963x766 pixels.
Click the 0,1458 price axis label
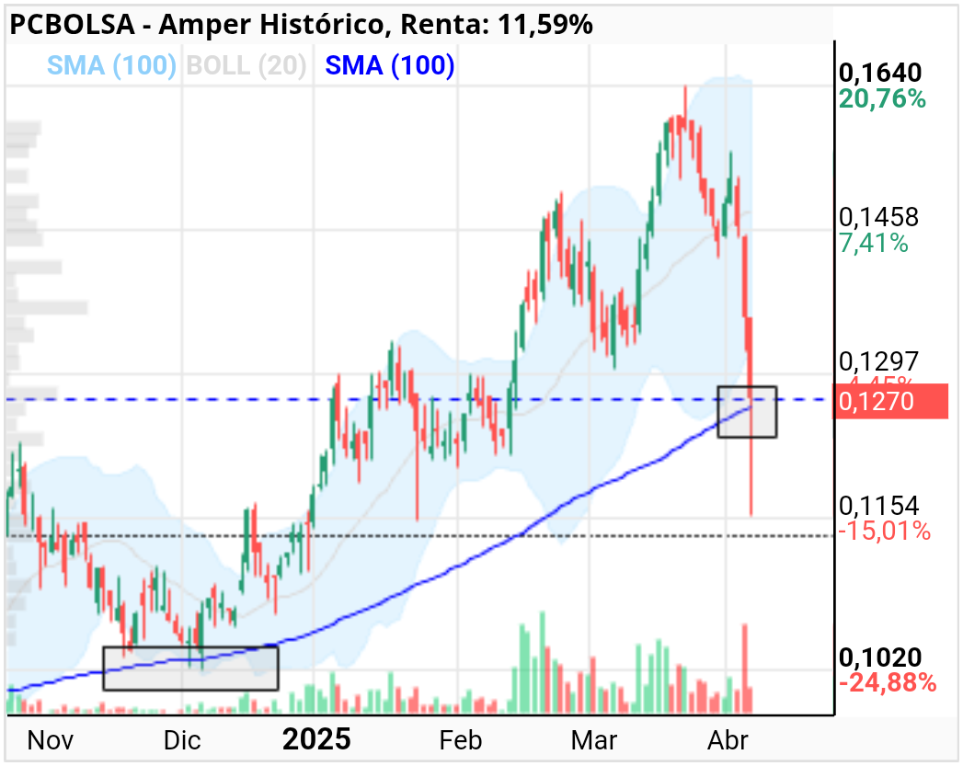click(x=879, y=217)
